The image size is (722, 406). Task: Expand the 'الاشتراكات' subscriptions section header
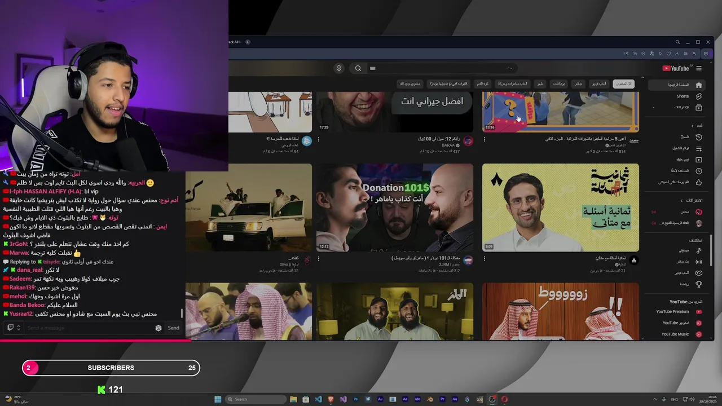coord(691,200)
